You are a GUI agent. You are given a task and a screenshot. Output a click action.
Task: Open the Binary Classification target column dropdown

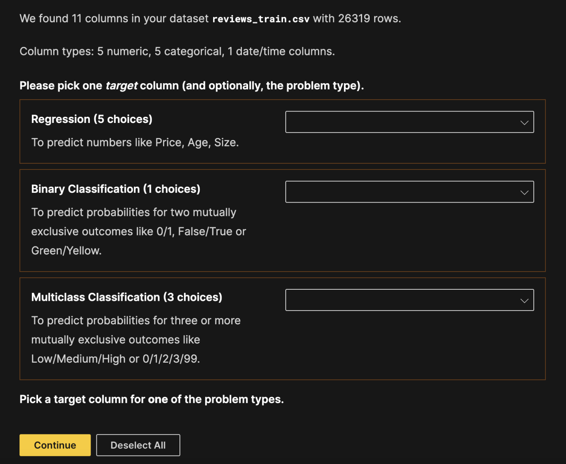(x=409, y=192)
